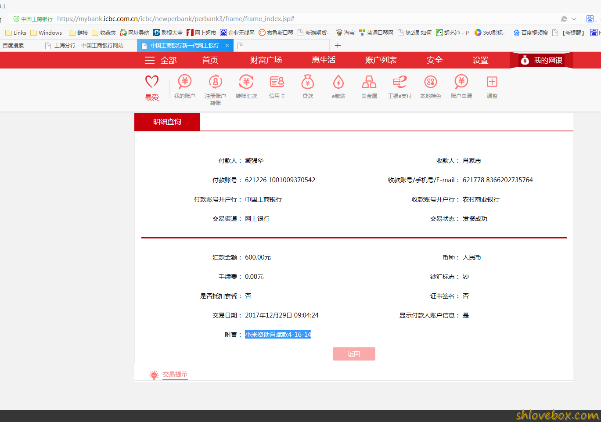Select the 财富广场 menu item

pyautogui.click(x=266, y=60)
